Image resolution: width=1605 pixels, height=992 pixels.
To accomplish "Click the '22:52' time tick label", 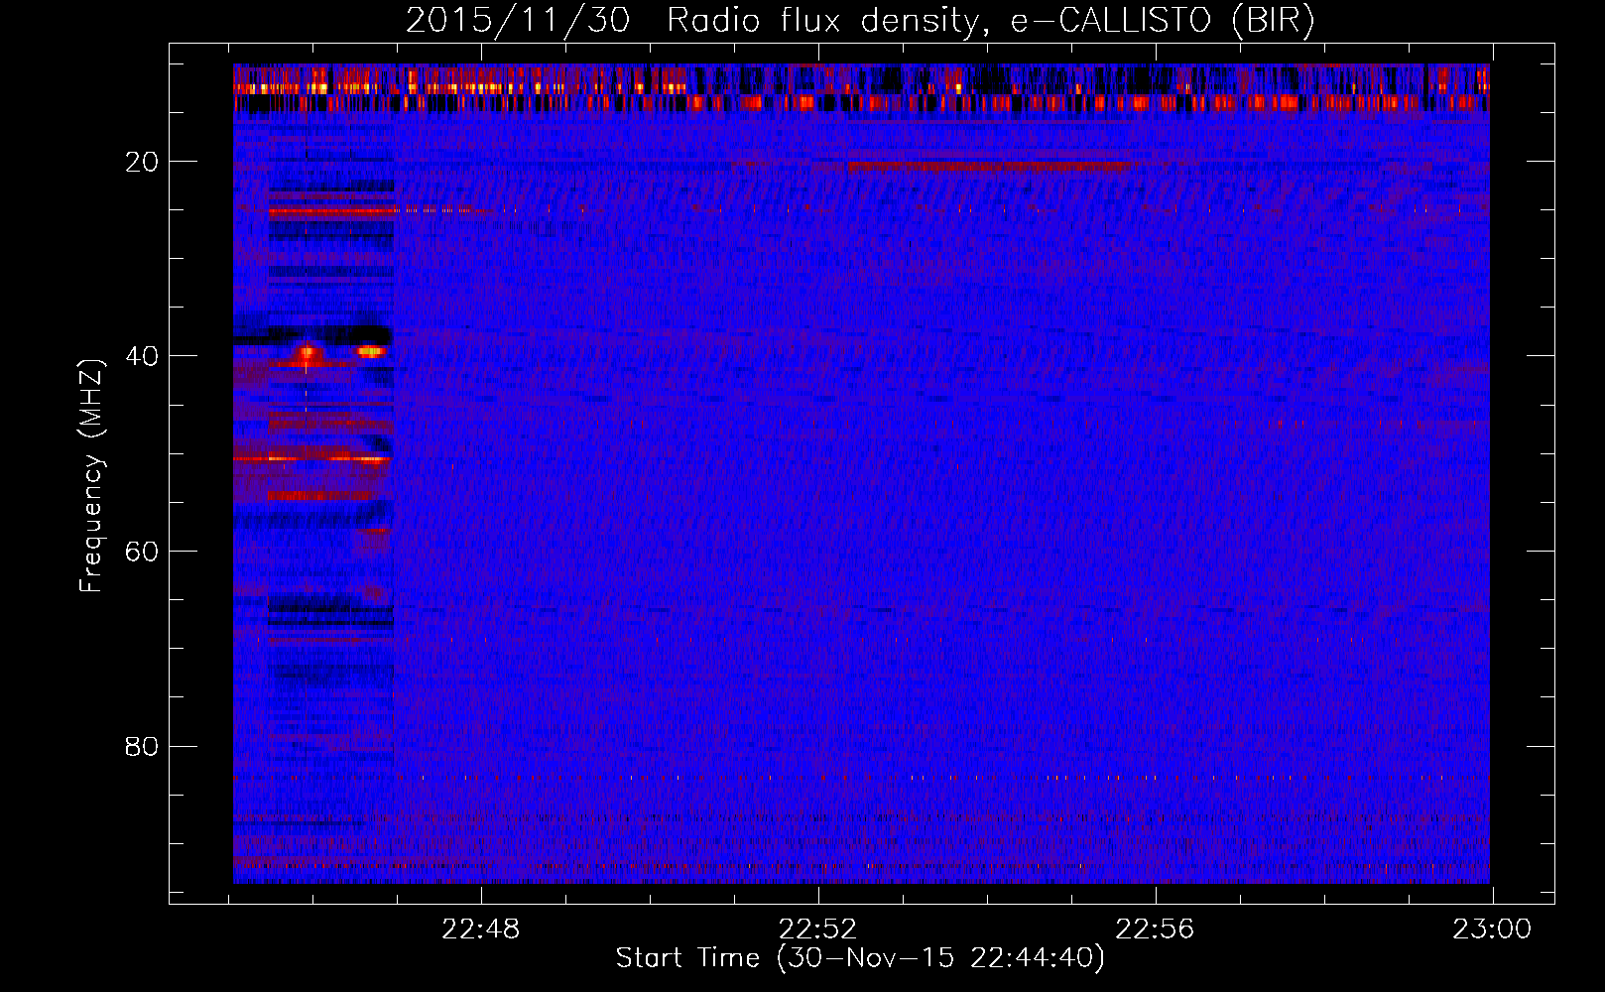I will 817,930.
